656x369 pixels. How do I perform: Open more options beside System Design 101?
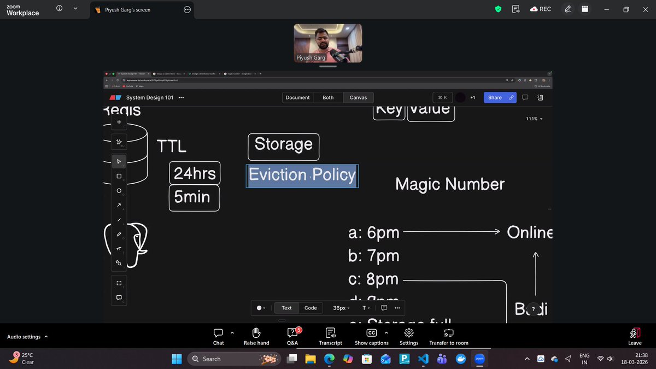tap(181, 98)
